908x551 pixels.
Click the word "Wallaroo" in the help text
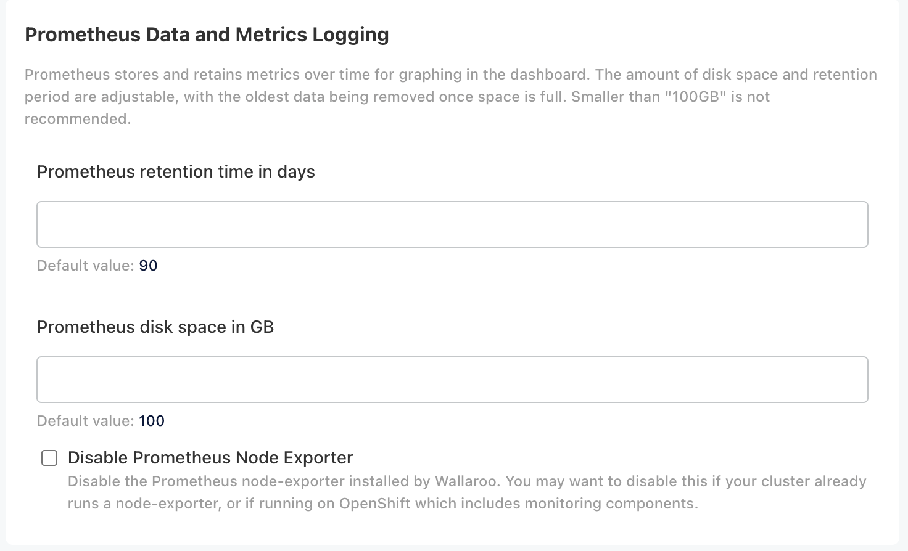click(x=469, y=481)
